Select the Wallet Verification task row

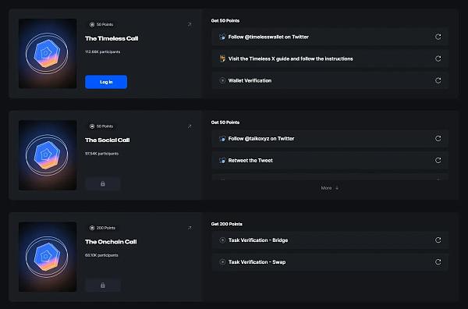click(x=330, y=80)
